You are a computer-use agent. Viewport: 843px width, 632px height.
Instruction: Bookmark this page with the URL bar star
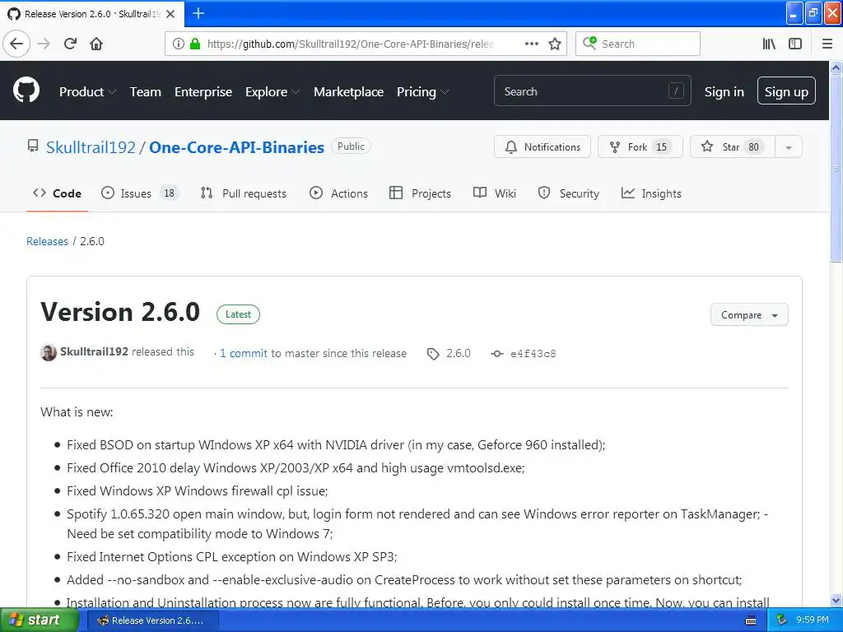pyautogui.click(x=555, y=44)
